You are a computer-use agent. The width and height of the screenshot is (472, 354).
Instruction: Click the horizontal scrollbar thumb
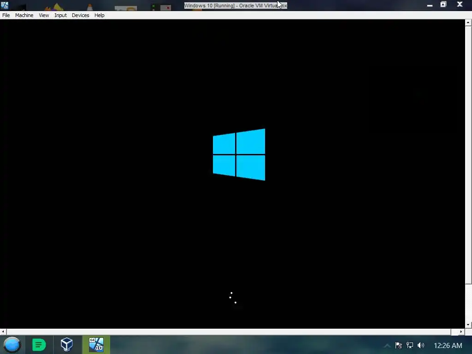click(x=229, y=332)
